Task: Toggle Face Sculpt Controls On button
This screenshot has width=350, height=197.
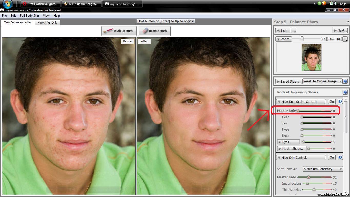Action: pyautogui.click(x=332, y=102)
